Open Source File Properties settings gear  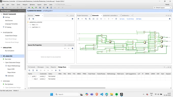click(x=73, y=48)
